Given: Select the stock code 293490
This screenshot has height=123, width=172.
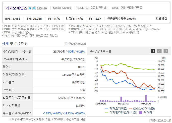Looking at the screenshot, I should pos(42,8).
